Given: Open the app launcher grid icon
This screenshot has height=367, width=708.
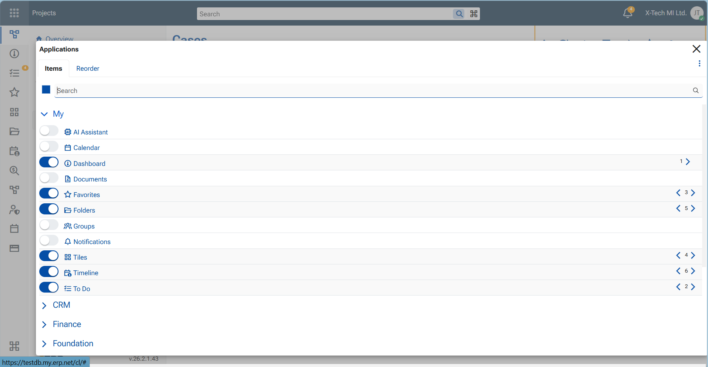Looking at the screenshot, I should 14,13.
